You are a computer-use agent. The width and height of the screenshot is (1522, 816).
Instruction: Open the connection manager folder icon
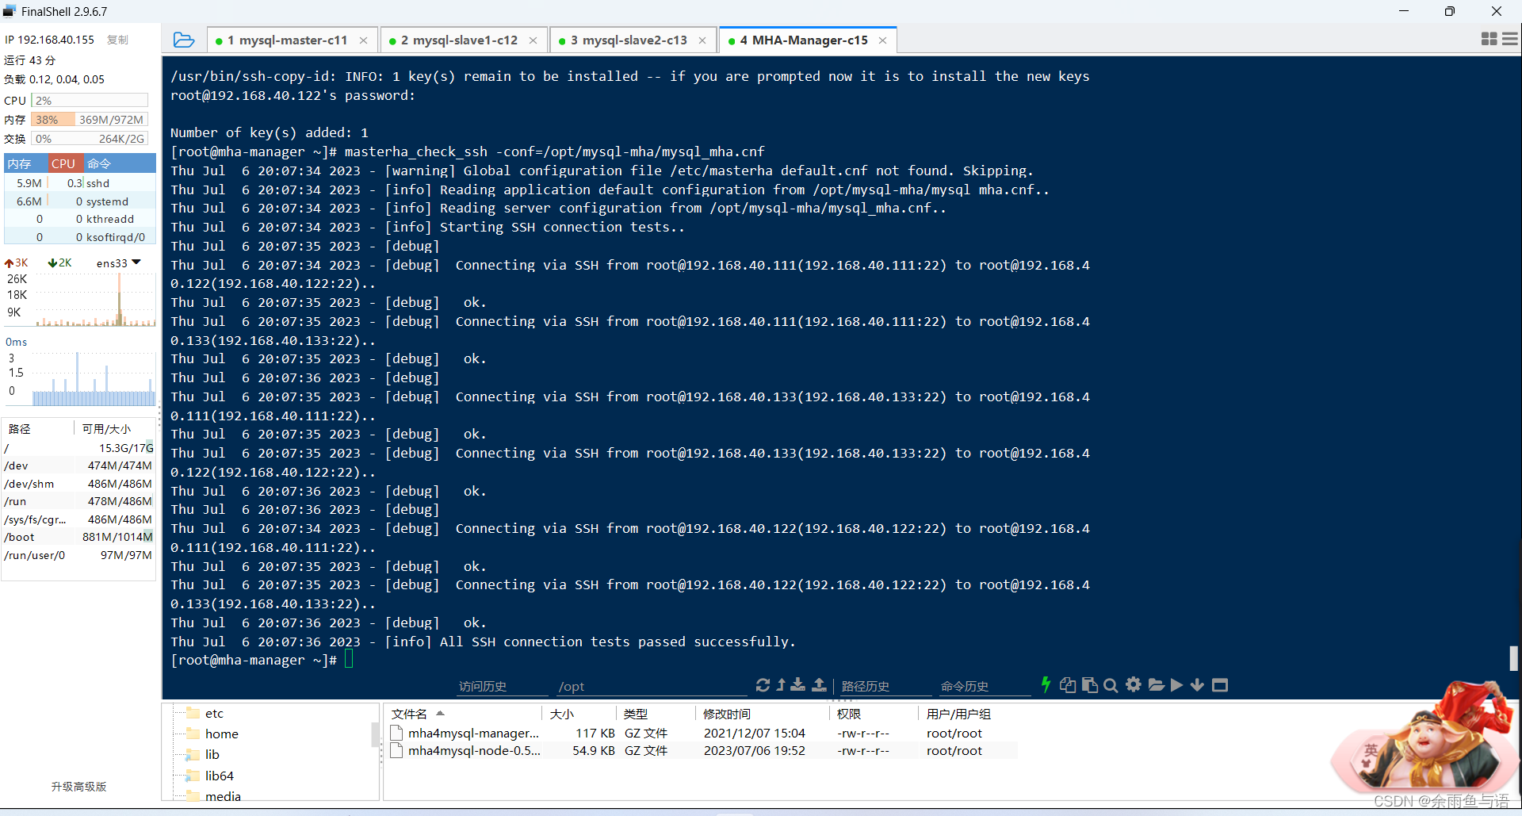(183, 39)
